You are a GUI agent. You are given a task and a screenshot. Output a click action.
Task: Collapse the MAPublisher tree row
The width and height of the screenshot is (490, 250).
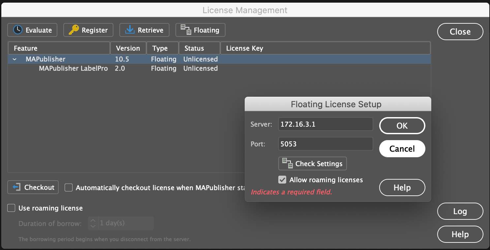point(15,60)
